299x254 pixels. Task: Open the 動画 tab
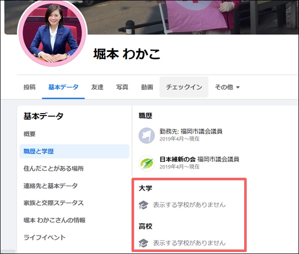(147, 87)
